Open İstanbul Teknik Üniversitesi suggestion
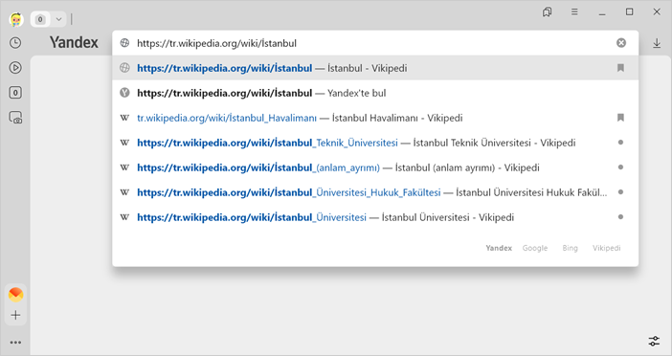This screenshot has height=356, width=672. click(x=375, y=143)
